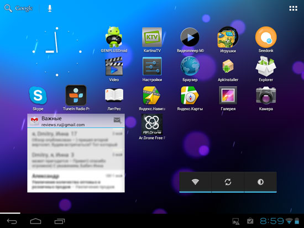Tap the Wi-Fi signal status icon
Viewport: 304px width, 228px height.
289,221
